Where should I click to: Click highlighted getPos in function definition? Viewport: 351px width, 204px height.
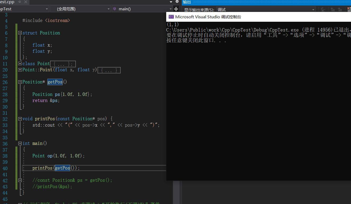tap(55, 82)
